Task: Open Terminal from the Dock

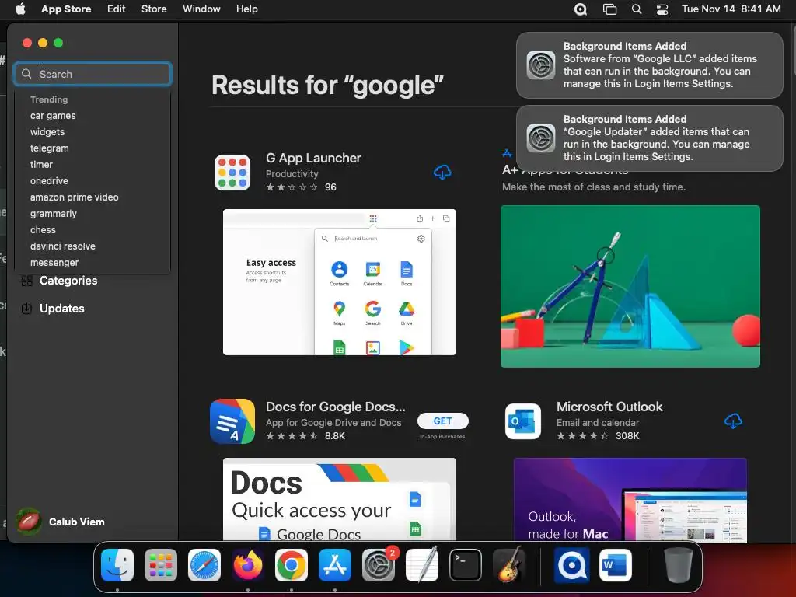Action: pos(466,565)
